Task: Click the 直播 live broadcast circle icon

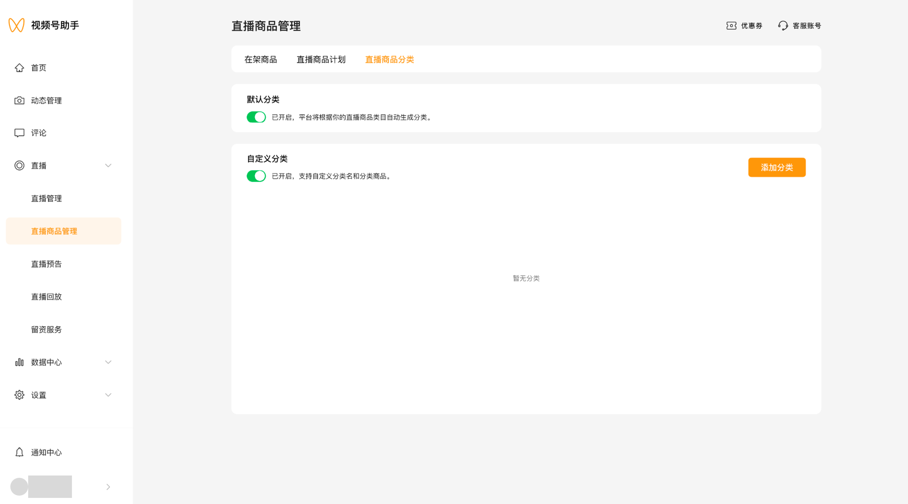Action: pos(19,165)
